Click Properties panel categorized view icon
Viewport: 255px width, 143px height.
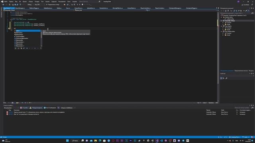coord(221,78)
